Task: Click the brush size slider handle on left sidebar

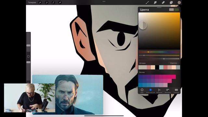Action: (28, 45)
